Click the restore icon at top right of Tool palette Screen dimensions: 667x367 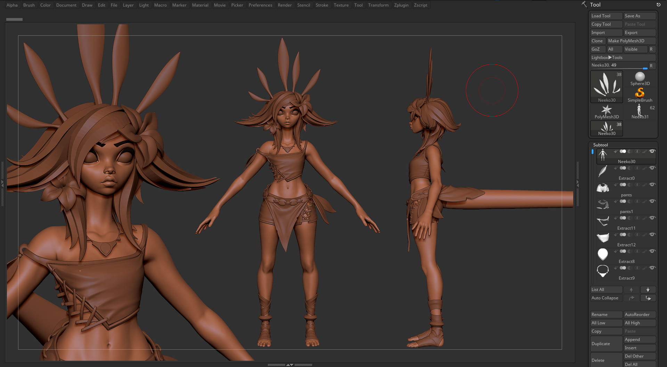[x=658, y=5]
